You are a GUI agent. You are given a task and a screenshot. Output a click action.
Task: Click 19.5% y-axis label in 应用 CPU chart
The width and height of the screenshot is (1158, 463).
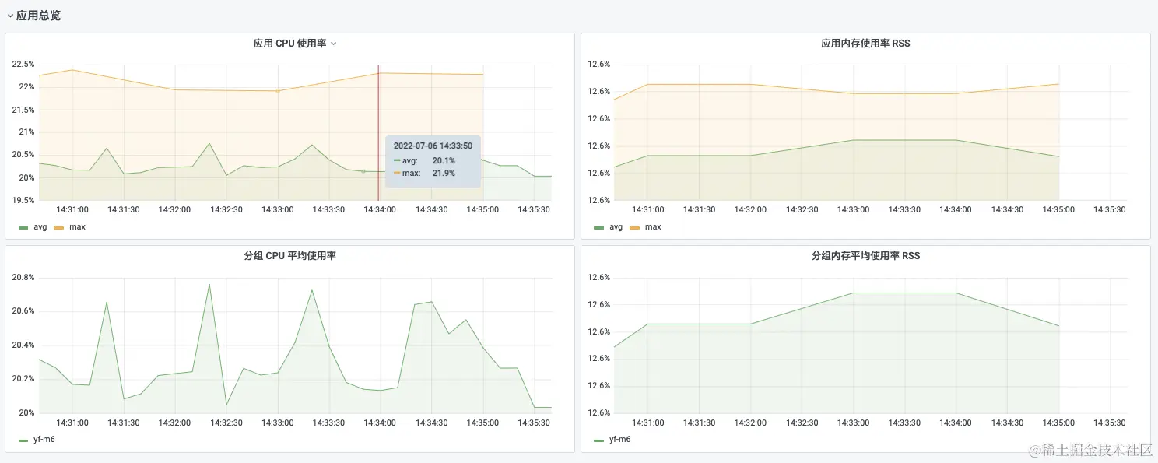click(23, 200)
